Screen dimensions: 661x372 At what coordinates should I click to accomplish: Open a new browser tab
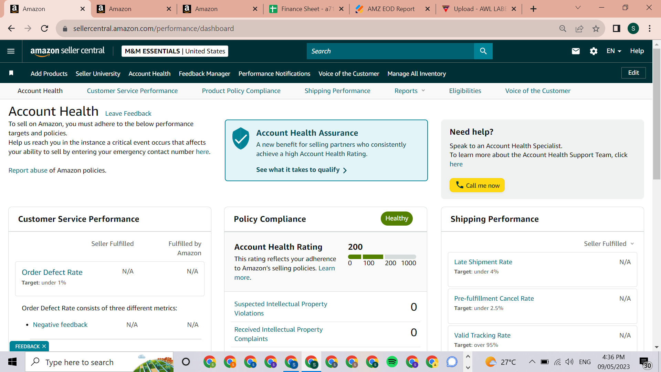click(x=533, y=9)
